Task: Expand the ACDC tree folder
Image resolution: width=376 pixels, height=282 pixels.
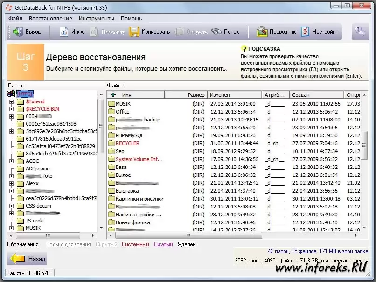Action: tap(12, 161)
